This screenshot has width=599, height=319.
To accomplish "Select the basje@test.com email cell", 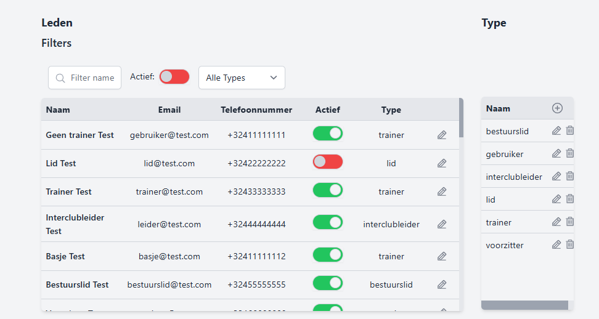I will tap(169, 256).
